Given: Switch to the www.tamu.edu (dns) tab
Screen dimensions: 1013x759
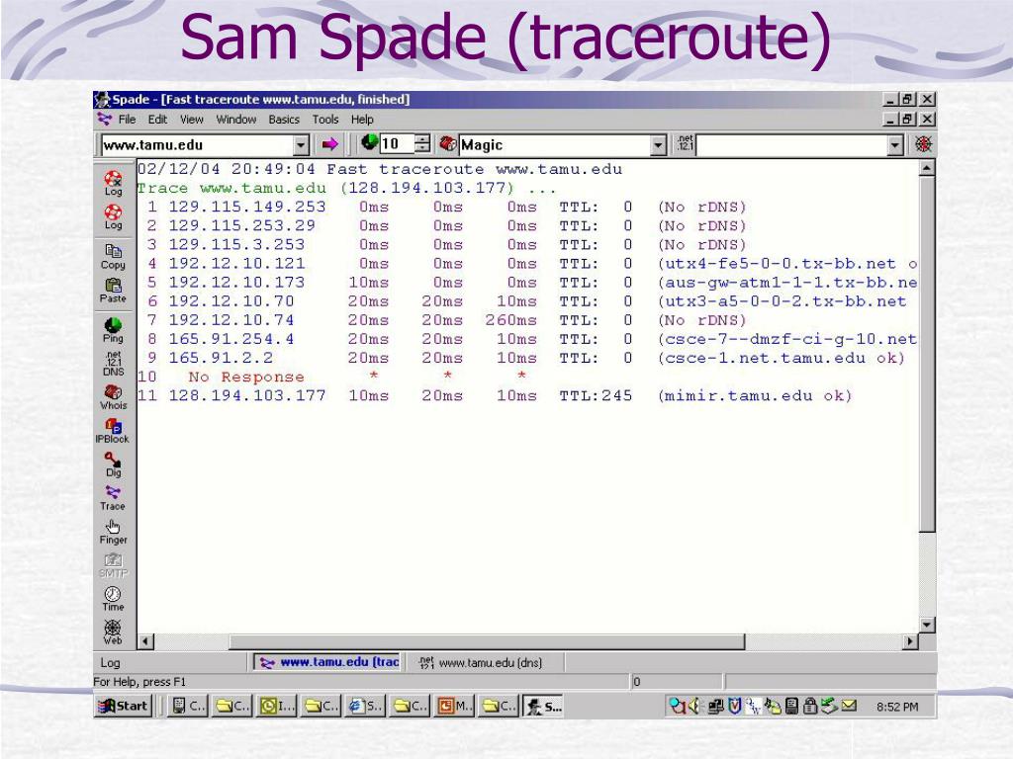Looking at the screenshot, I should click(482, 663).
